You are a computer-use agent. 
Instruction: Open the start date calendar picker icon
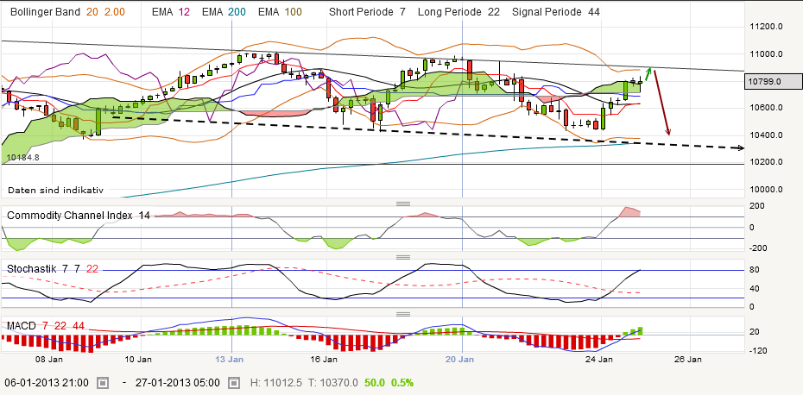click(103, 383)
